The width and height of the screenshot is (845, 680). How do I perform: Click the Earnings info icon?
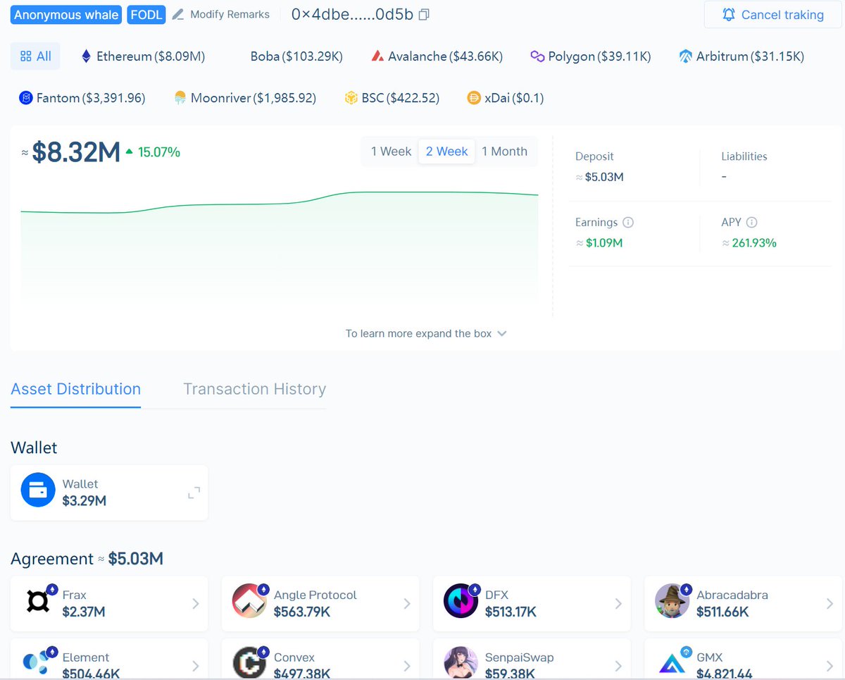point(628,222)
